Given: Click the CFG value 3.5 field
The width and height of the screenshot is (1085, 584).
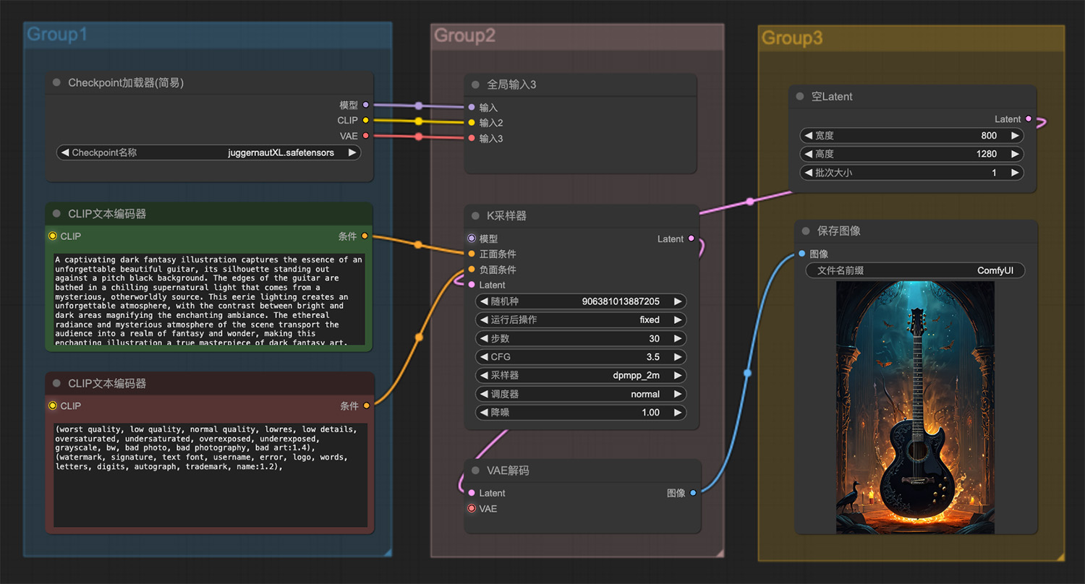Looking at the screenshot, I should (x=580, y=356).
